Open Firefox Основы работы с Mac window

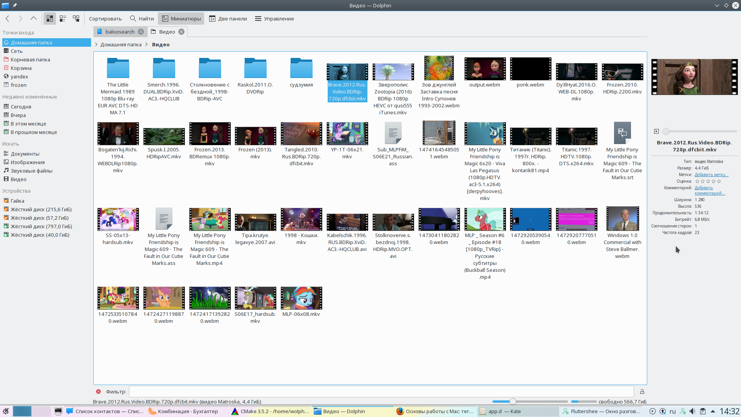click(435, 411)
